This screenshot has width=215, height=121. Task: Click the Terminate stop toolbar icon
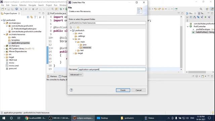[x=33, y=9]
